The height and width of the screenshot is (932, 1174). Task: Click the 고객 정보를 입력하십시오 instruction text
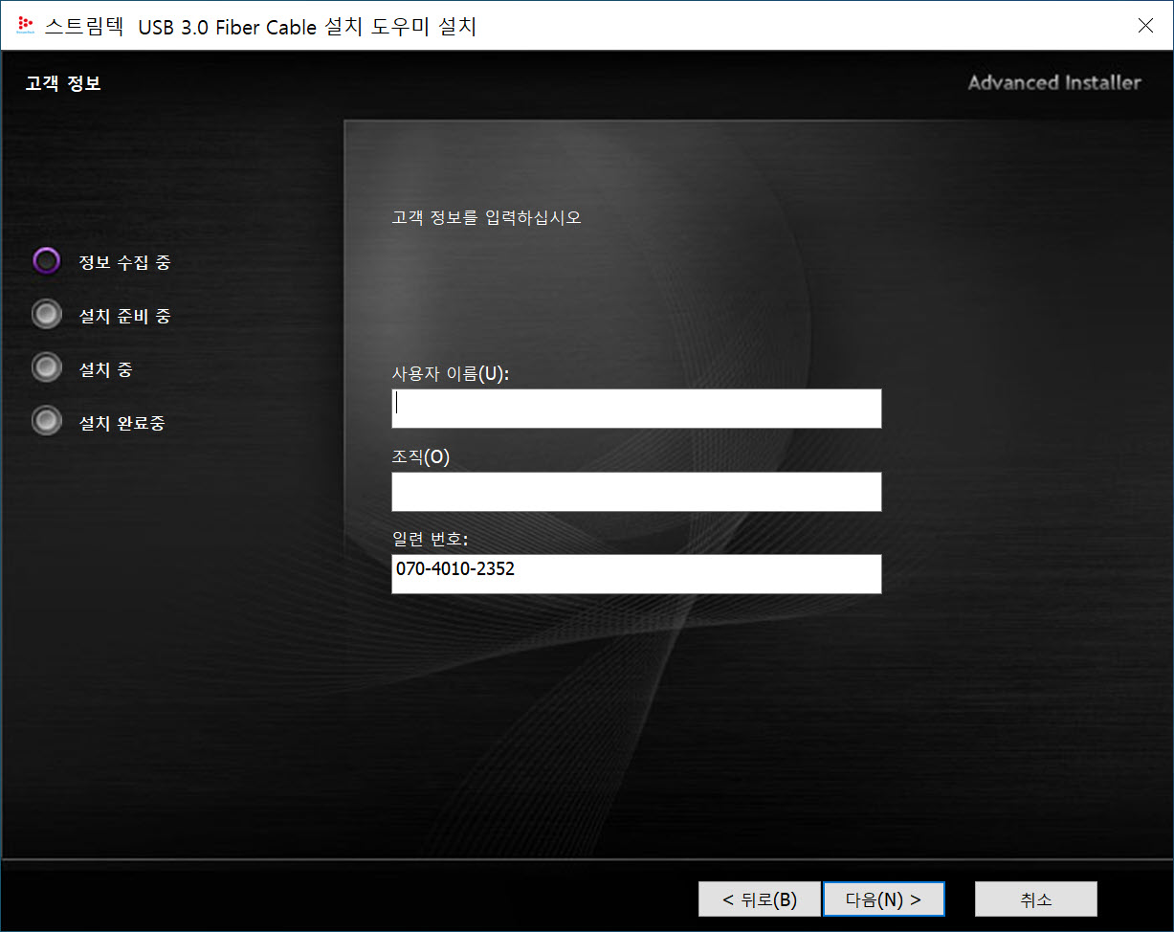486,217
